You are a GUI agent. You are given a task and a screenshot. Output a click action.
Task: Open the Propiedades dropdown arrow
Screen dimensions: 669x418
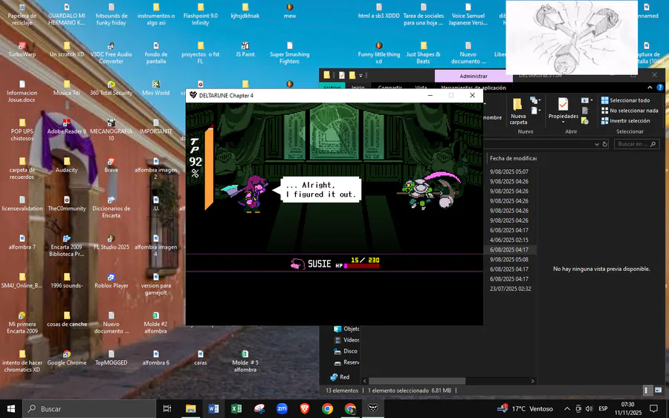point(563,123)
